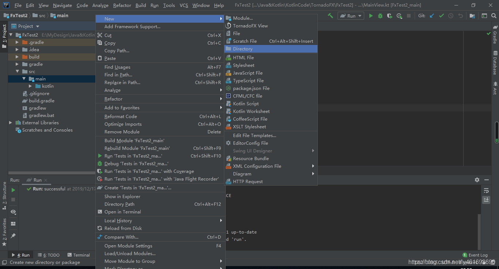Choose Resource Bundle in New submenu
Viewport: 499px width, 269px height.
point(271,159)
